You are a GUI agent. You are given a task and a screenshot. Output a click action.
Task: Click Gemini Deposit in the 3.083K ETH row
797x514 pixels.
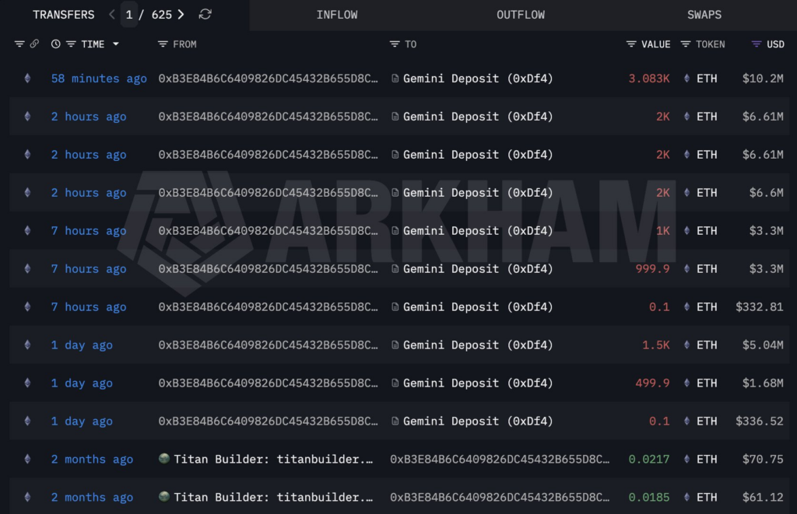coord(477,79)
